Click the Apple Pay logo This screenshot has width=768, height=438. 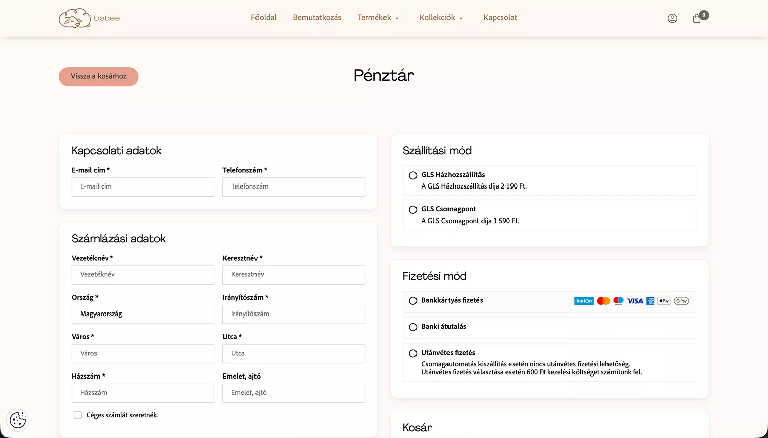pyautogui.click(x=664, y=301)
